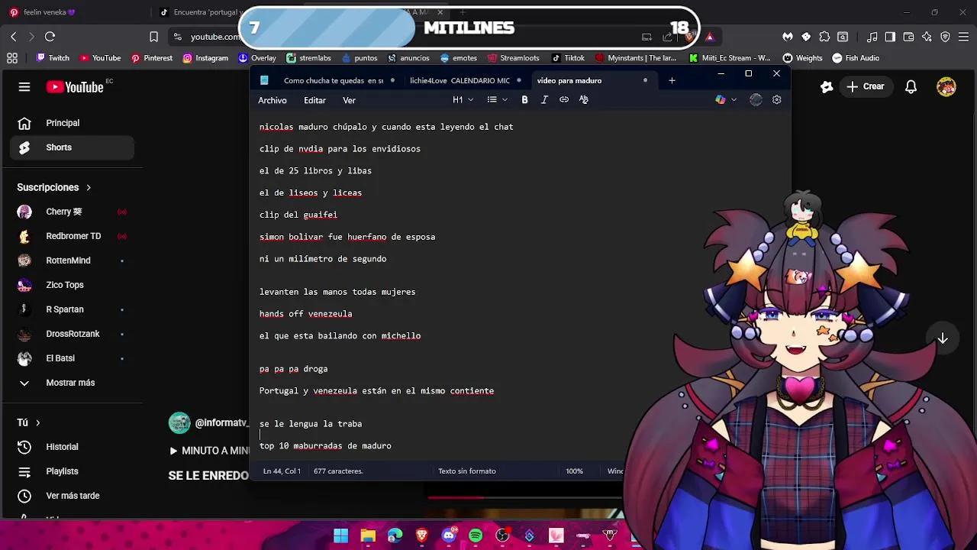Open the Streamloots bookmark

513,58
